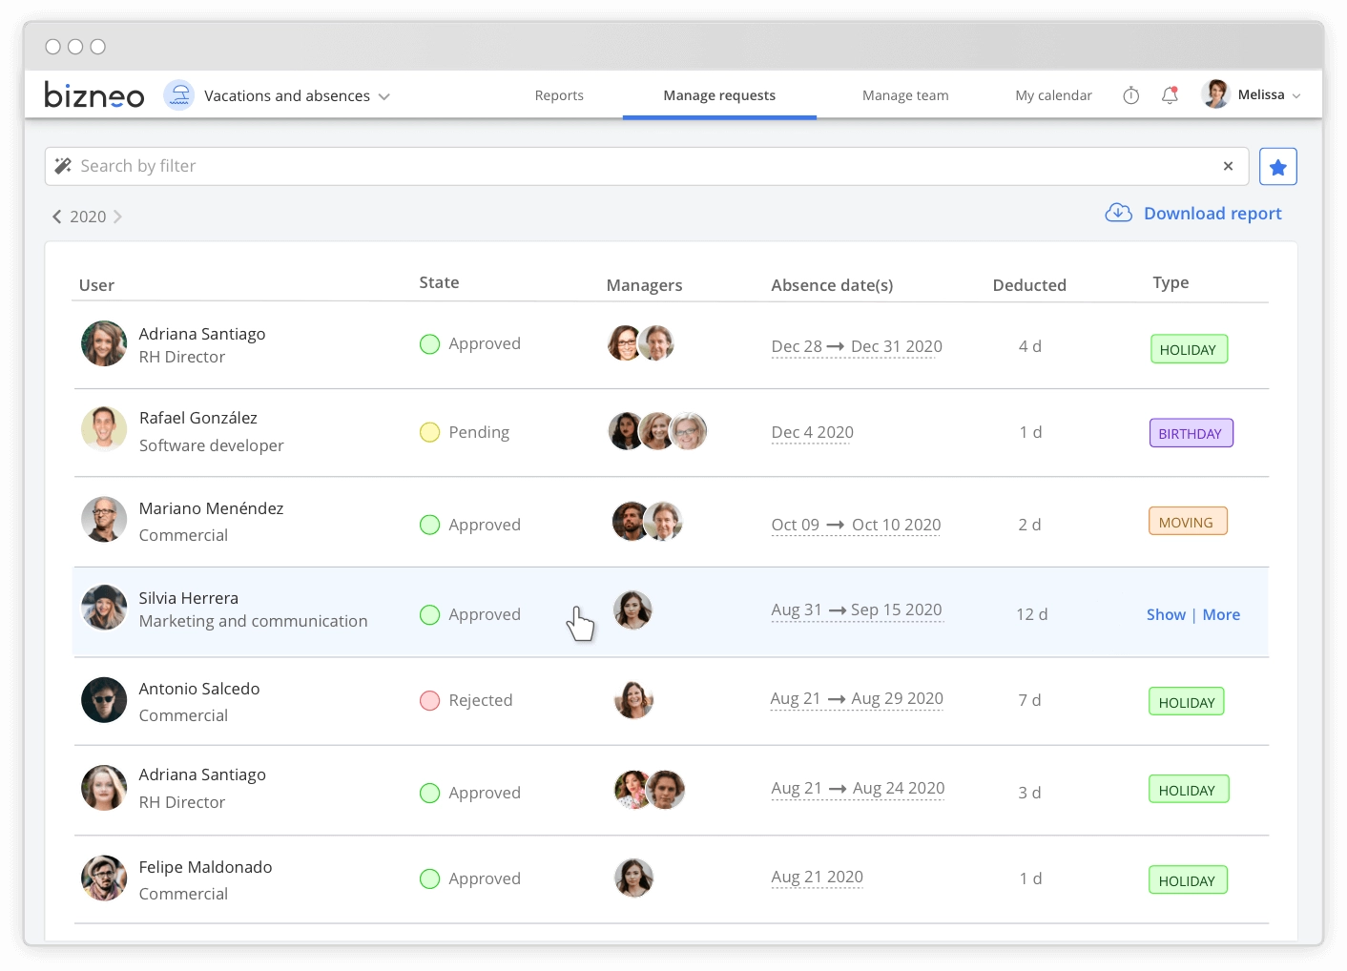Screen dimensions: 1347x971
Task: Open the Reports tab
Action: [x=559, y=95]
